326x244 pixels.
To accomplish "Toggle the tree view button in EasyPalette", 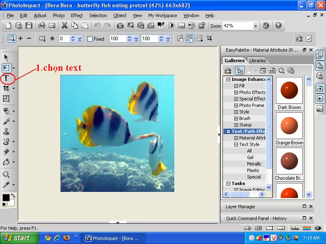I will (240, 70).
